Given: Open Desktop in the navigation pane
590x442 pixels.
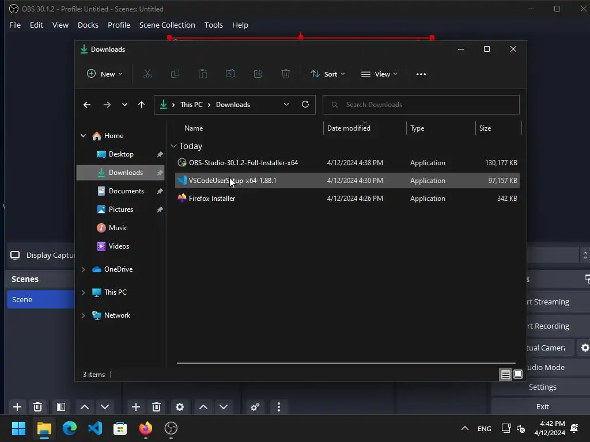Looking at the screenshot, I should point(120,154).
